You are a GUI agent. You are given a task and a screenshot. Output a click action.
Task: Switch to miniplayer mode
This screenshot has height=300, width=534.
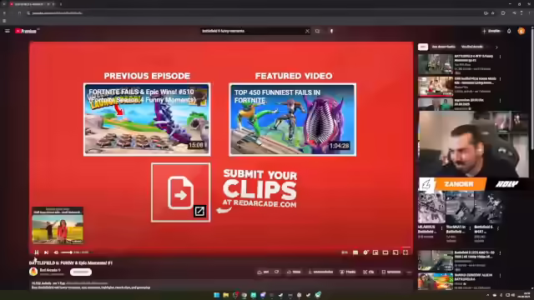[375, 252]
